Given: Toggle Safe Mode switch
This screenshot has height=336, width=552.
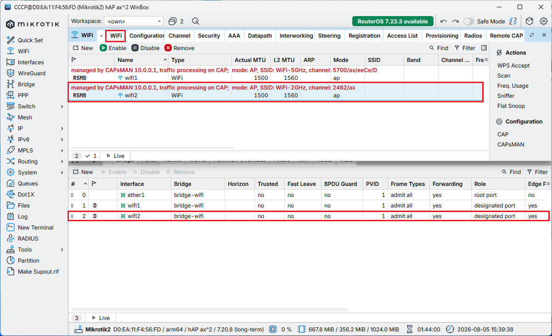Looking at the screenshot, I should [x=468, y=21].
